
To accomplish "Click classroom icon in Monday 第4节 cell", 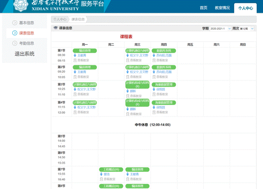I will tap(75, 112).
